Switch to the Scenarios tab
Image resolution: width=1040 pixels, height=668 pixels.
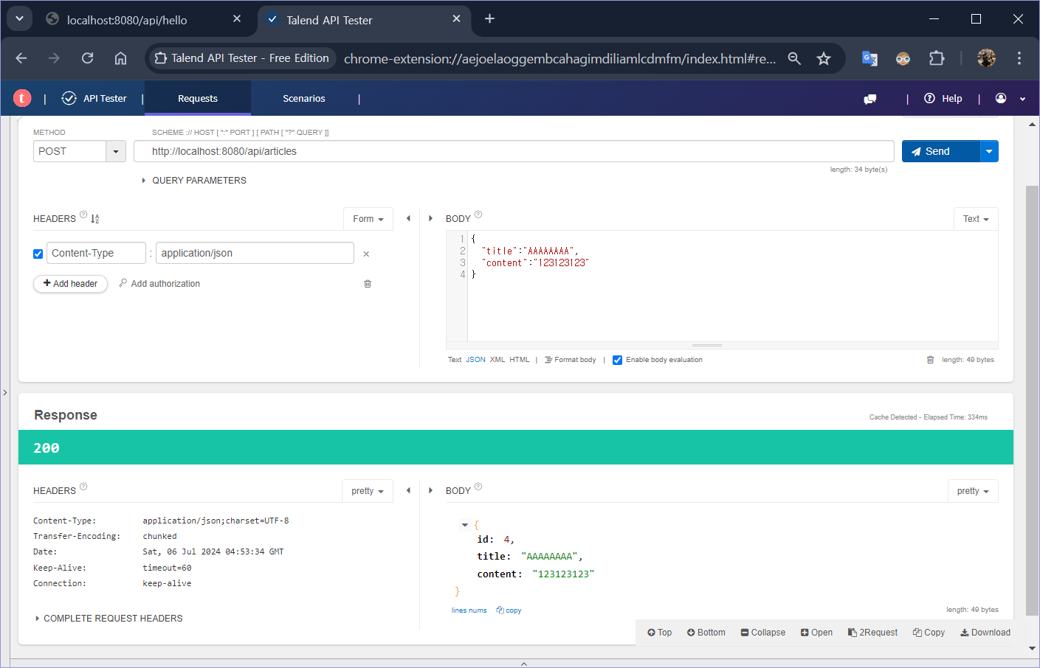coord(304,98)
